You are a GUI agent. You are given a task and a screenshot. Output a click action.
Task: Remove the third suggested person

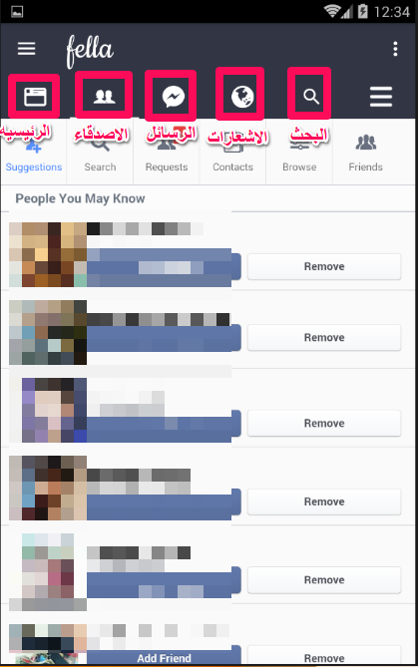(x=324, y=424)
